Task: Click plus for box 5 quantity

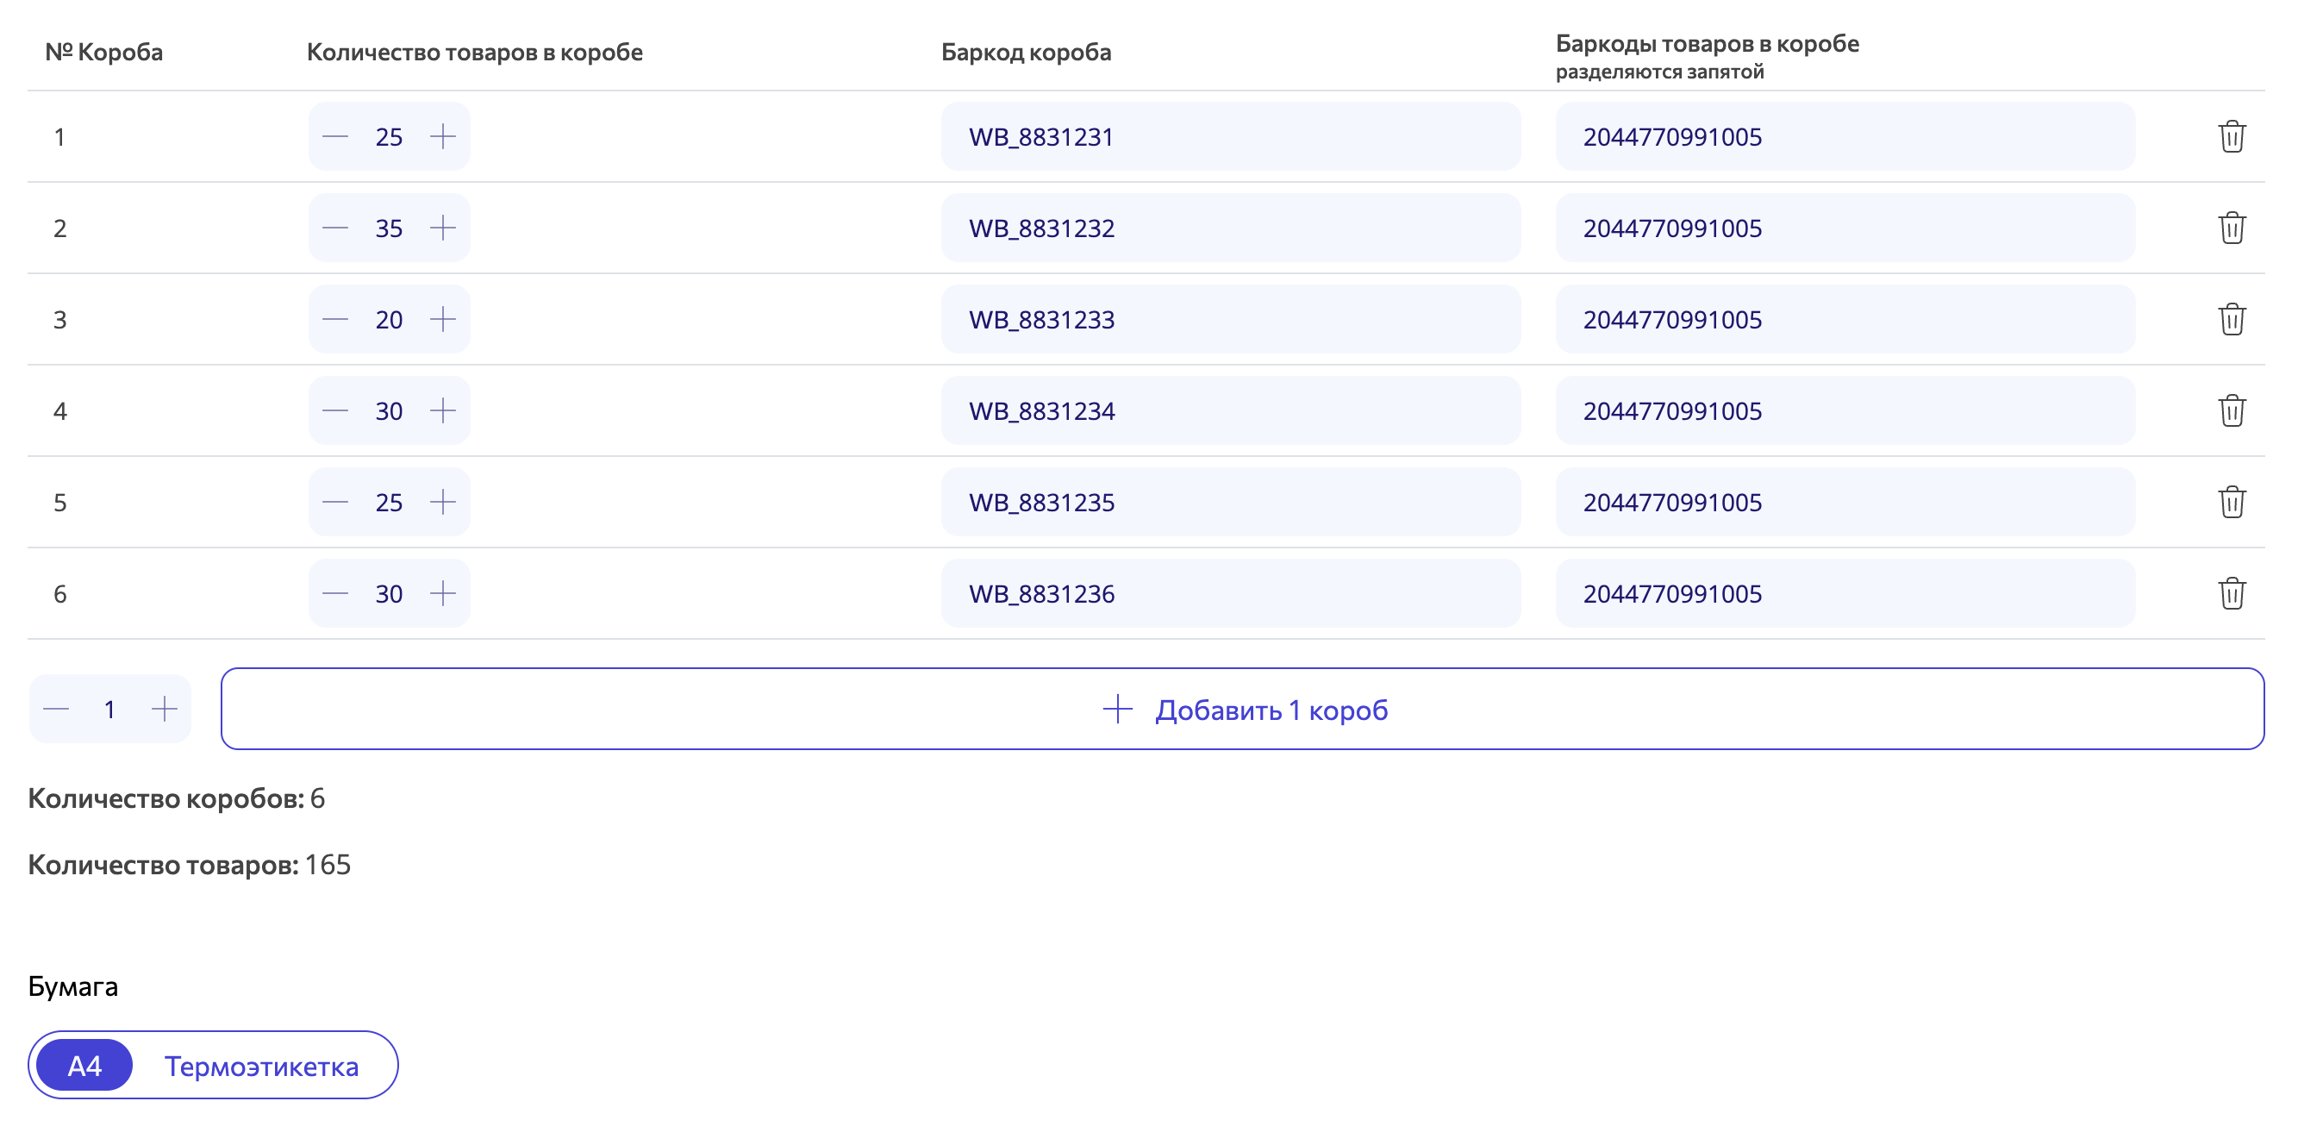Action: [442, 502]
